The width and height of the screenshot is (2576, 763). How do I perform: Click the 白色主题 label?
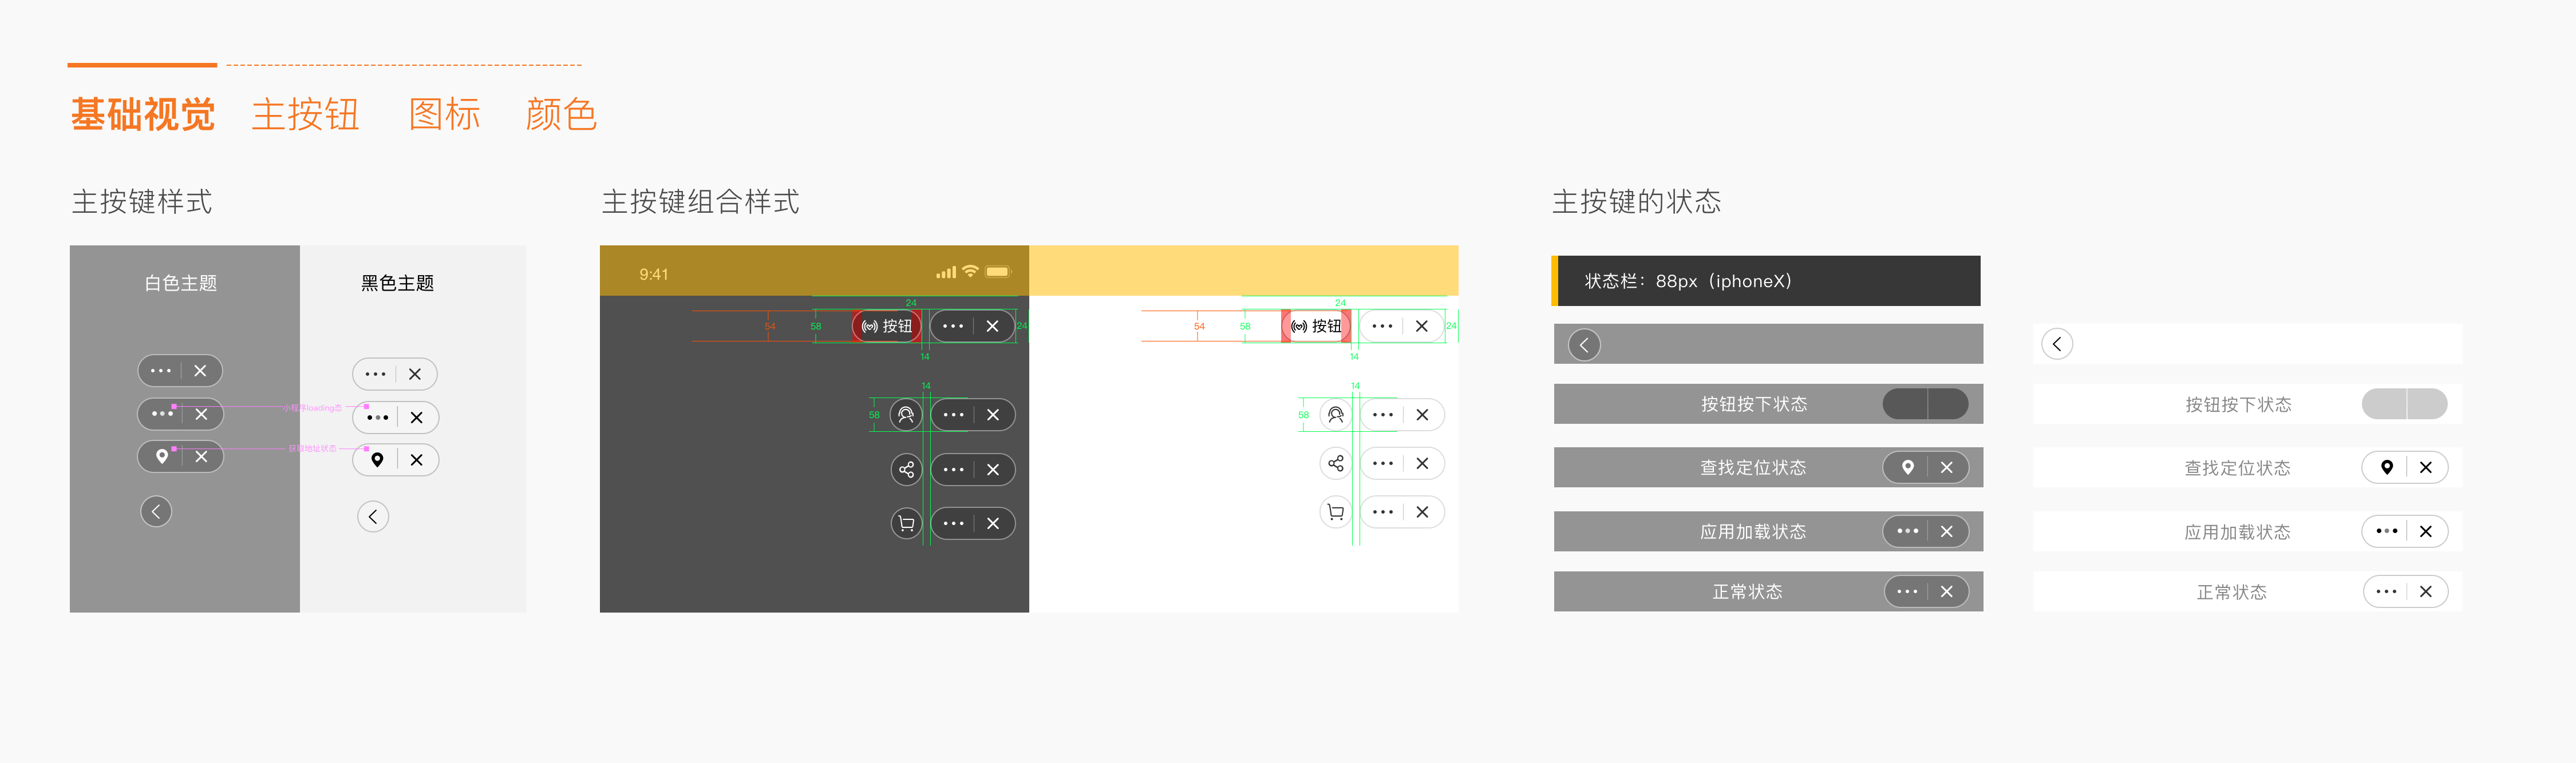point(181,284)
